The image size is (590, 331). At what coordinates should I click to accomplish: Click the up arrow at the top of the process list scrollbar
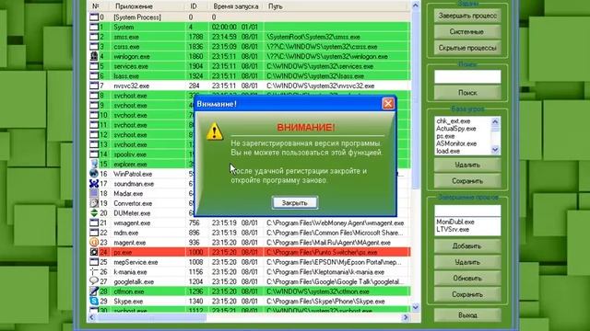tap(416, 6)
